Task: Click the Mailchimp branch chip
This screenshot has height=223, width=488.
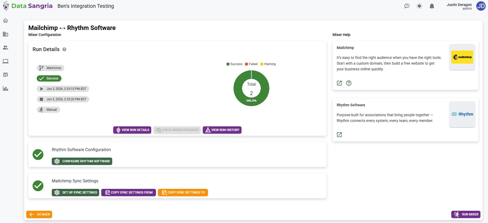Action: click(x=50, y=68)
